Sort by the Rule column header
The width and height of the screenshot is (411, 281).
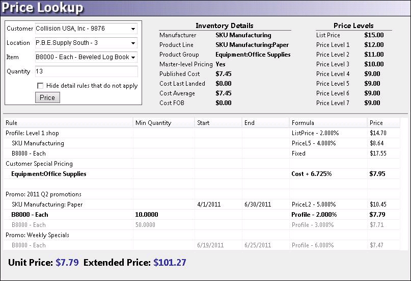[68, 123]
